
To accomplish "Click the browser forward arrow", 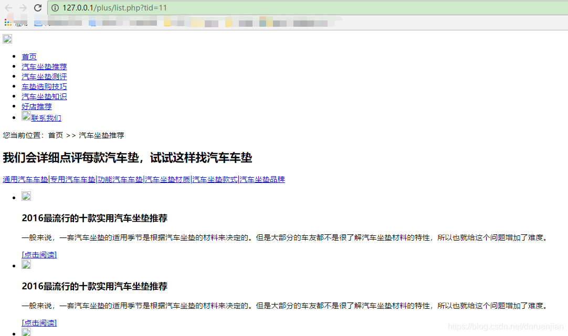I will point(23,7).
